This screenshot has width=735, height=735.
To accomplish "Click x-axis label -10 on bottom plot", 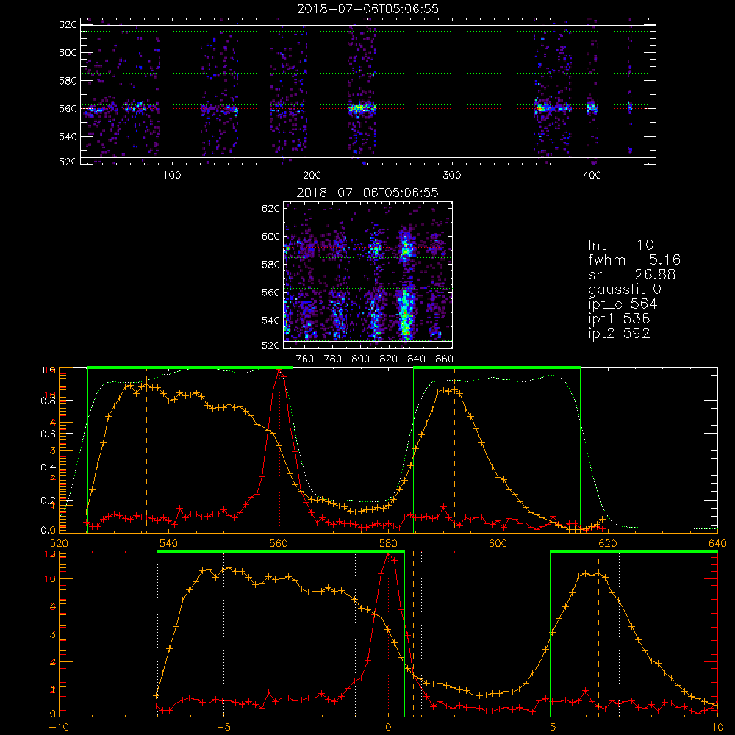I will (59, 728).
